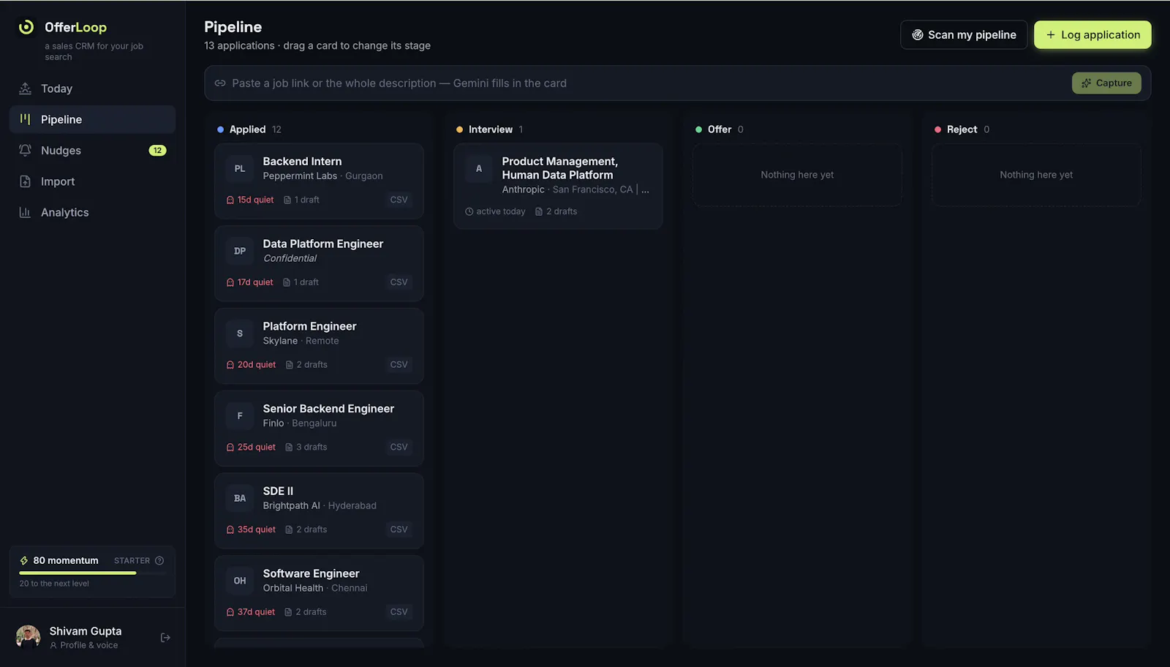This screenshot has width=1170, height=667.
Task: Click the Applied column header
Action: point(249,129)
